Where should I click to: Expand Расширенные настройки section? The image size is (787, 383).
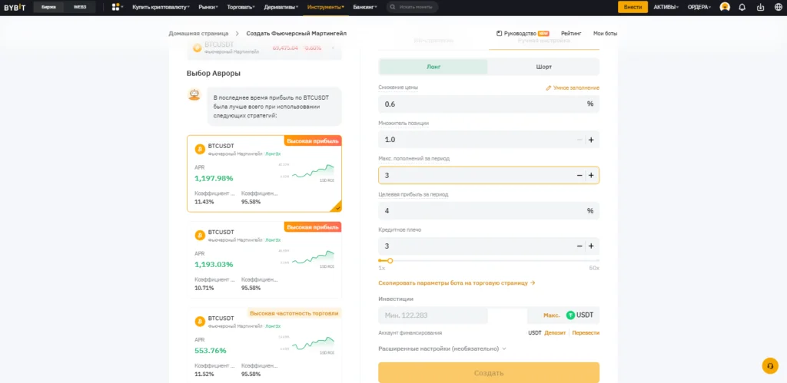pyautogui.click(x=443, y=348)
